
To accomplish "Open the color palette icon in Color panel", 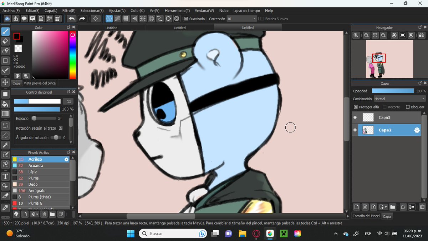I will pos(17,76).
